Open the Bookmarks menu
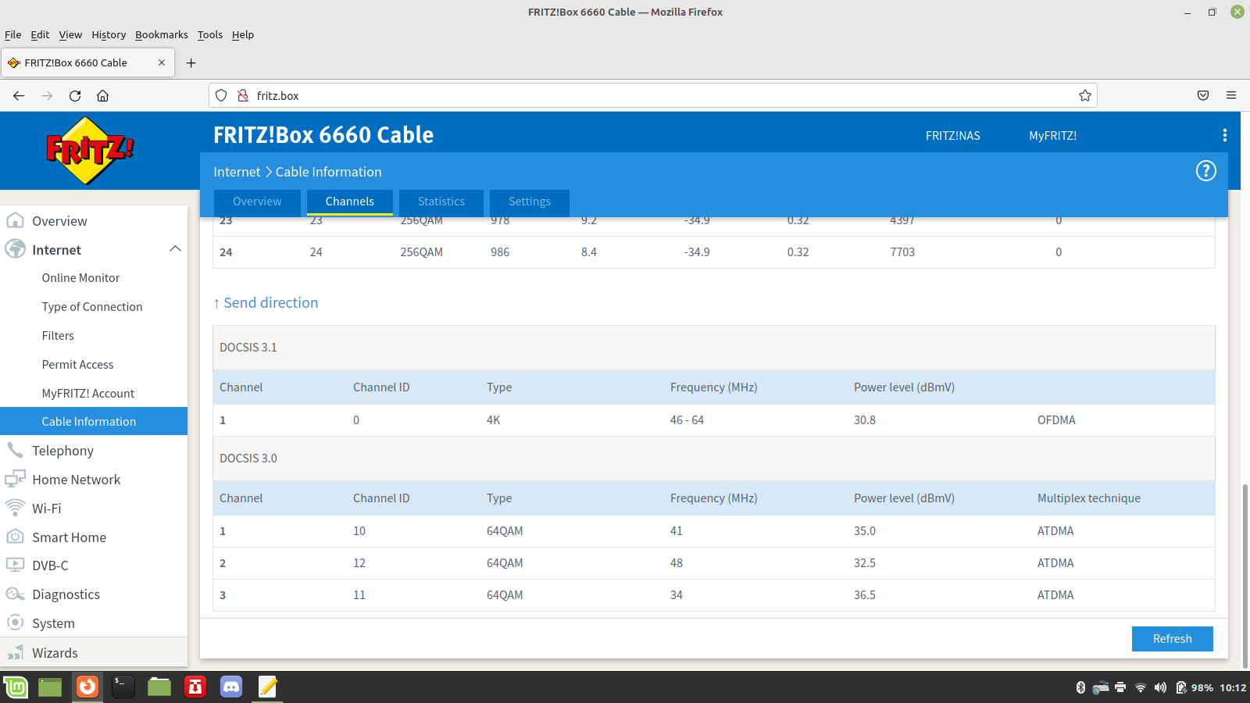The width and height of the screenshot is (1250, 703). click(x=162, y=34)
